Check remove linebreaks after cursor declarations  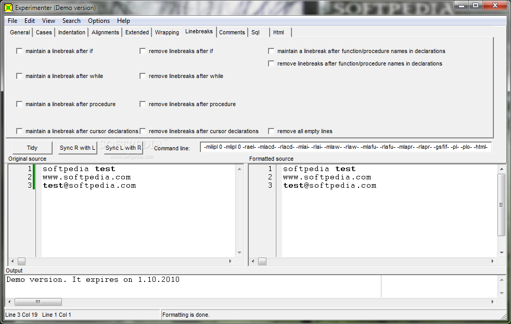tap(143, 131)
